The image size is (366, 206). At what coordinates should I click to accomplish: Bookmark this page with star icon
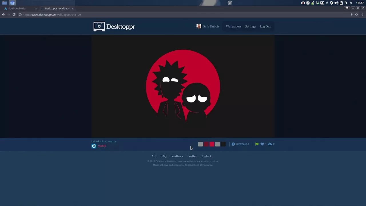coord(357,15)
